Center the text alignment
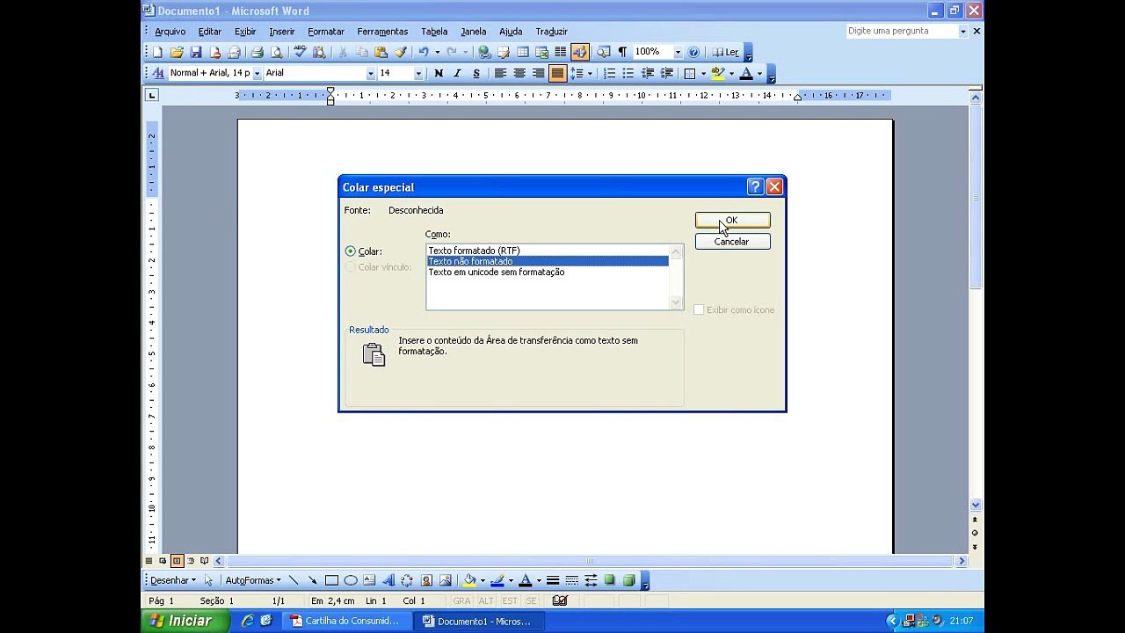This screenshot has width=1125, height=633. pyautogui.click(x=519, y=74)
